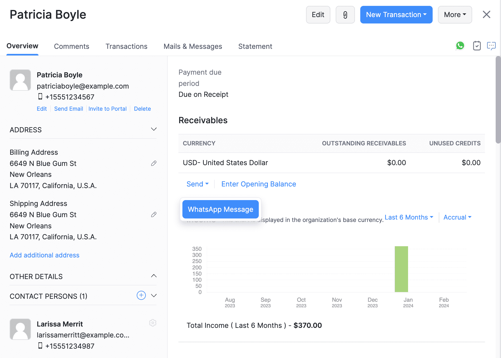Click the green January 2024 income bar
This screenshot has width=501, height=358.
(401, 269)
